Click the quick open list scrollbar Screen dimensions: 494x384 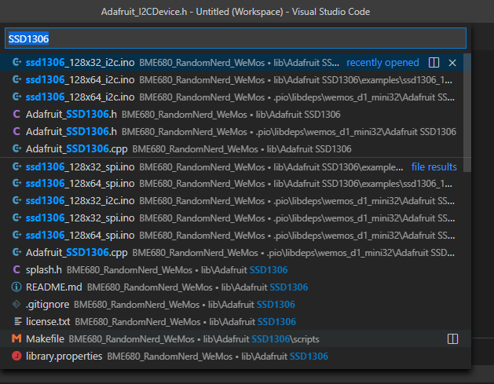(x=467, y=113)
